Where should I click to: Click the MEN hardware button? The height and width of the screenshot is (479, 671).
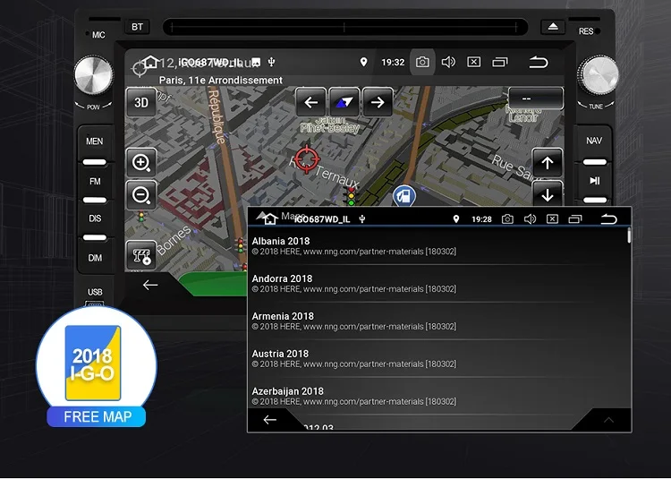pos(94,141)
